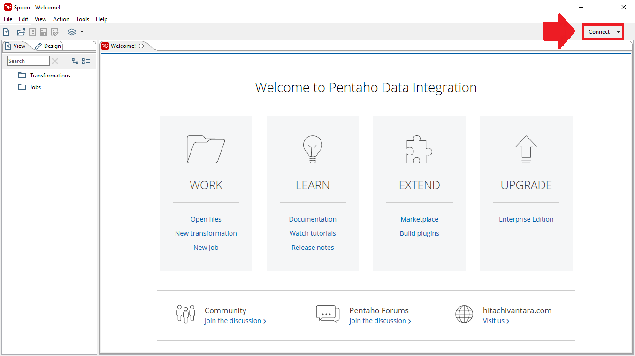Open the Release notes link

[313, 248]
